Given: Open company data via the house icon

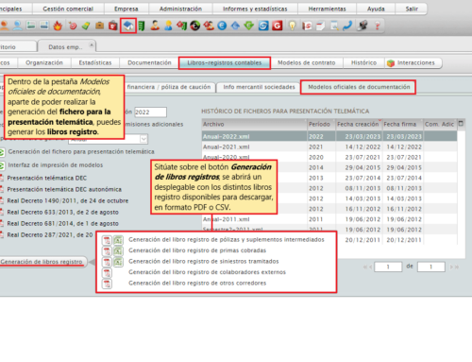Looking at the screenshot, I should 128,26.
